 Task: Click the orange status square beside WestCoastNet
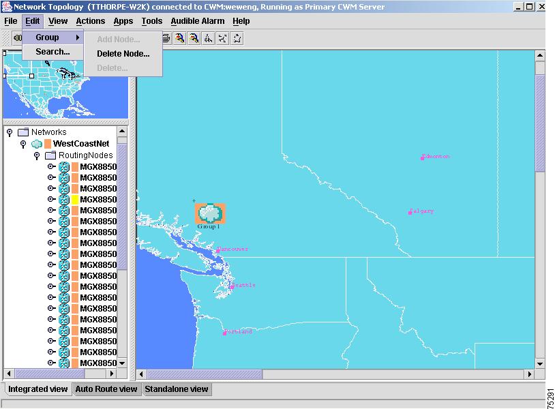tap(48, 144)
